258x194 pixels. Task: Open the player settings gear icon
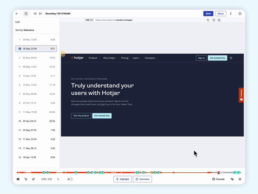tap(240, 179)
